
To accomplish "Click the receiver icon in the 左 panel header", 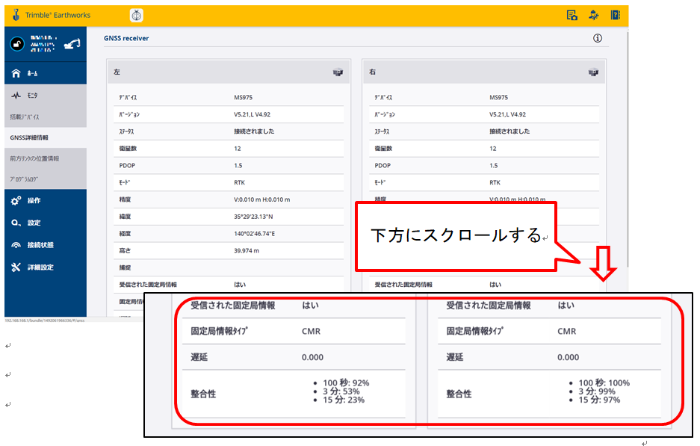I will coord(338,72).
